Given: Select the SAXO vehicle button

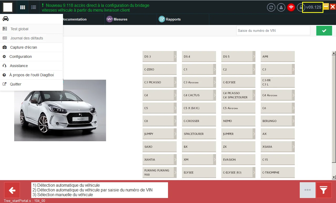Looking at the screenshot, I should click(160, 147).
